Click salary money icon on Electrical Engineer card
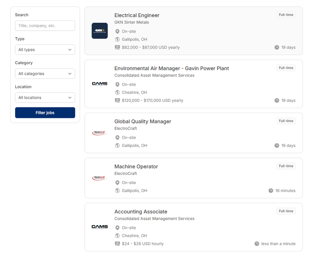The height and width of the screenshot is (253, 326). [x=117, y=47]
